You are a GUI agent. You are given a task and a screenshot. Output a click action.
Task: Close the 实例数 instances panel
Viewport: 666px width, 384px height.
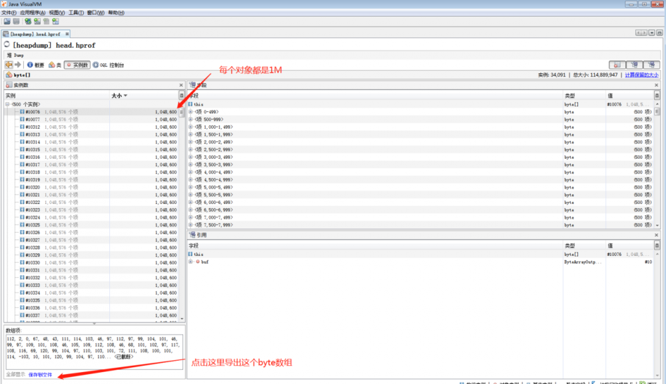click(x=181, y=85)
